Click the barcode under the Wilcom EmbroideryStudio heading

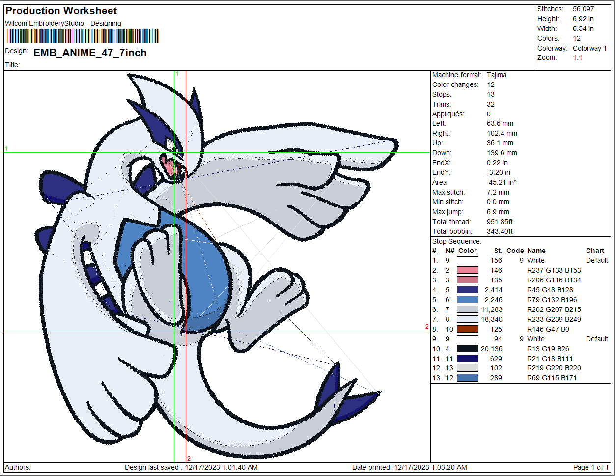83,36
